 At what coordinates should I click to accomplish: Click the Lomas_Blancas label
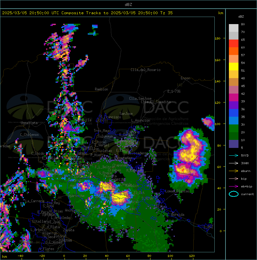click(x=177, y=191)
